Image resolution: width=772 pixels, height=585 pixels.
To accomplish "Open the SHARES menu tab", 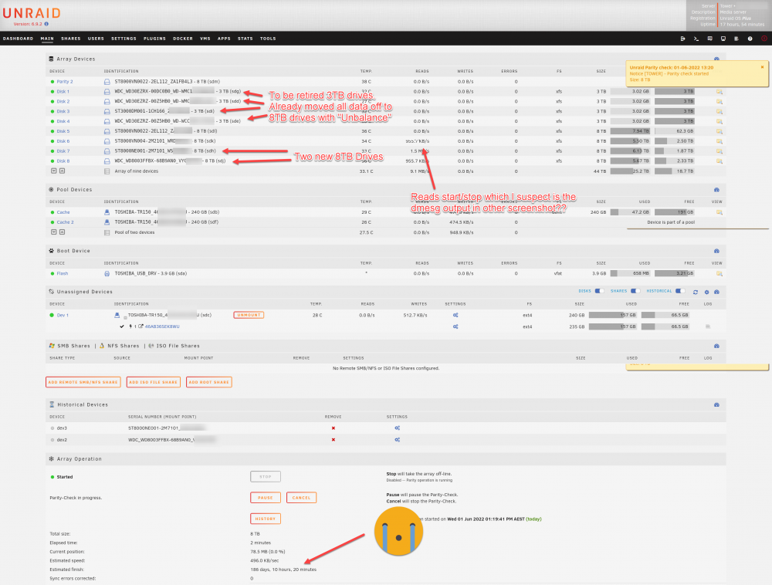I will tap(71, 39).
